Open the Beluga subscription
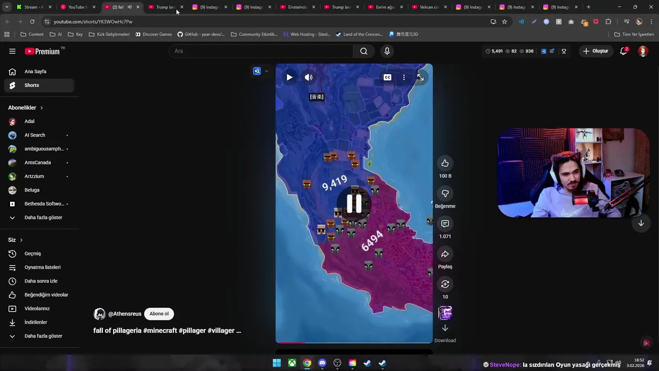This screenshot has width=659, height=371. pyautogui.click(x=39, y=190)
